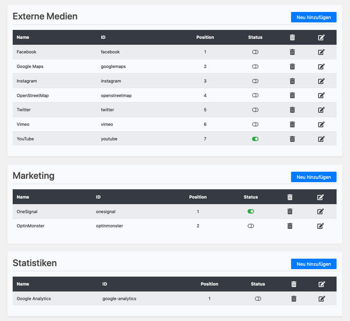Delete the Twitter entry
Viewport: 350px width, 321px height.
tap(292, 110)
